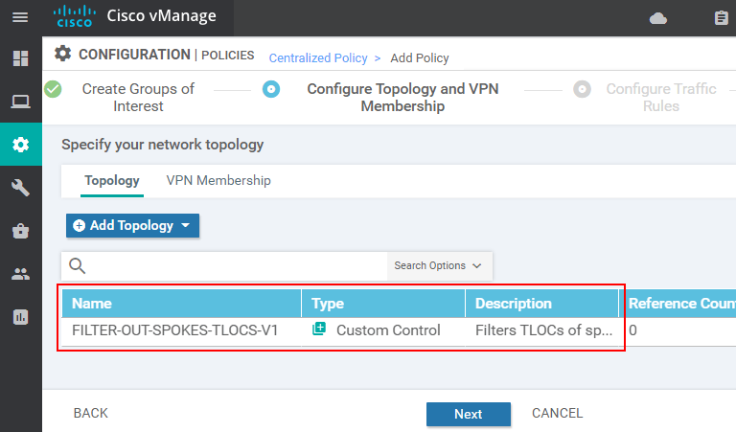The width and height of the screenshot is (736, 432).
Task: Select the FILTER-OUT-SPOKES-TLOCS-V1 row
Action: pos(175,330)
